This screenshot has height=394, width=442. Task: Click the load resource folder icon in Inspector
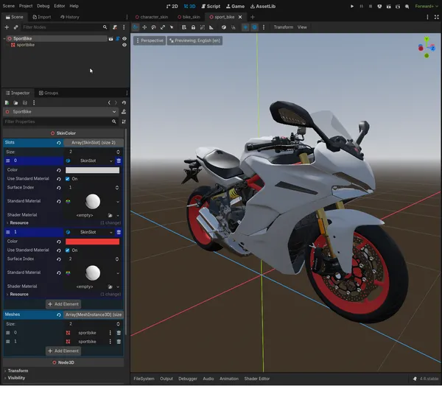click(x=15, y=103)
